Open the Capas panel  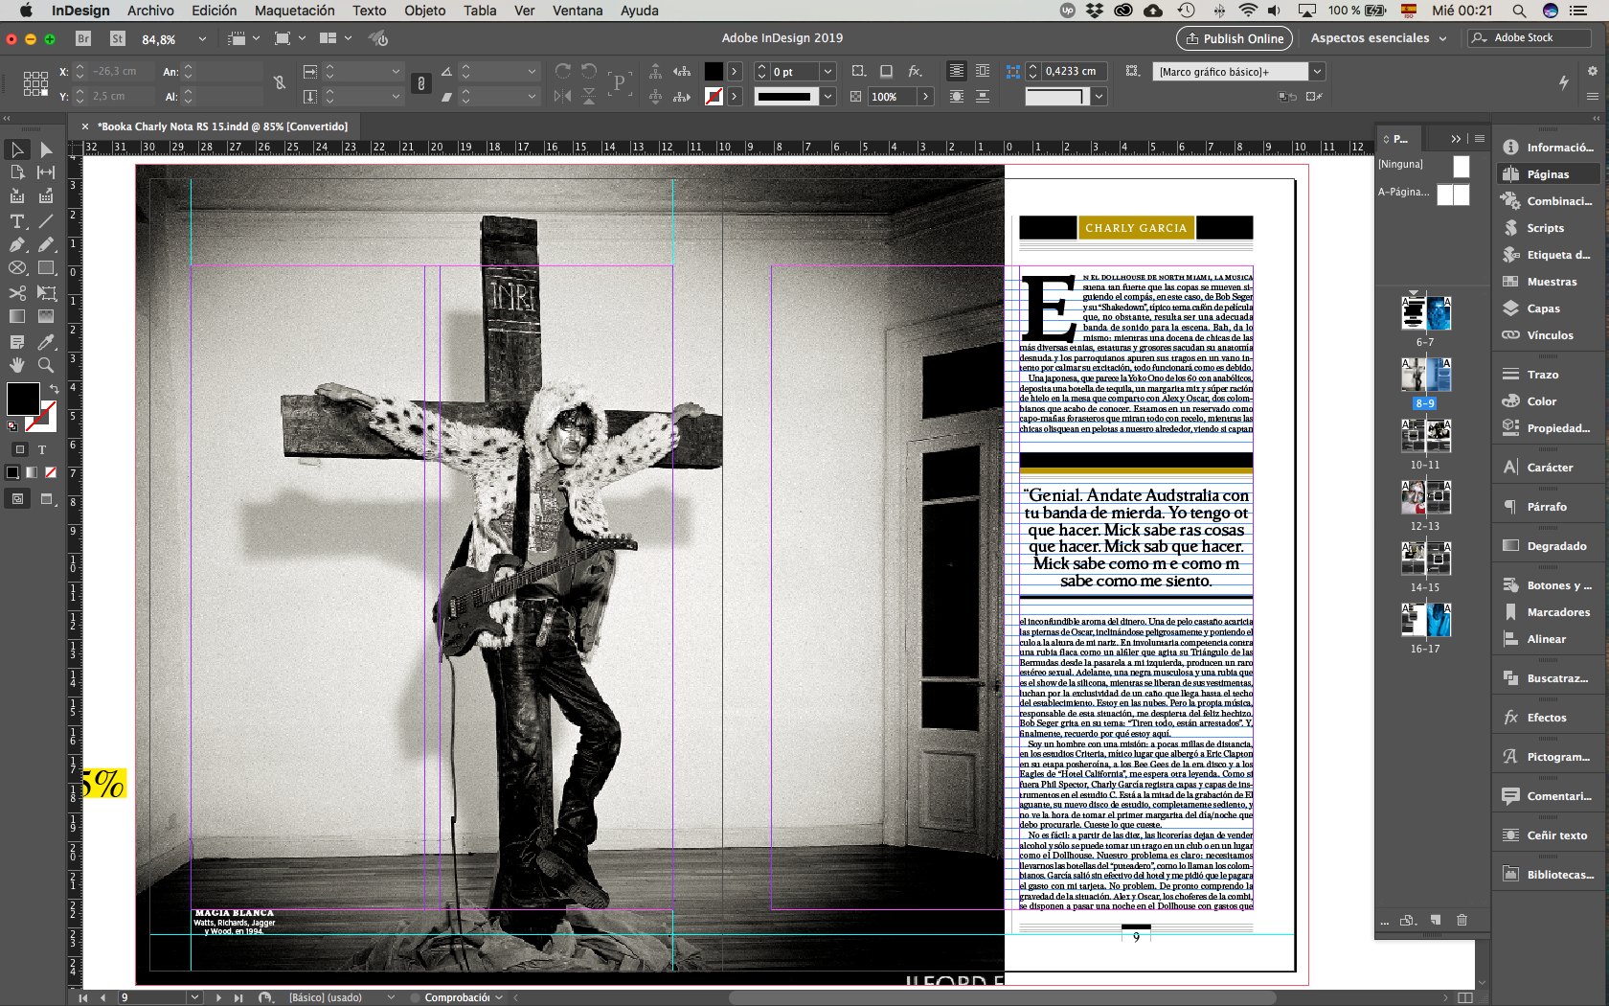tap(1543, 309)
